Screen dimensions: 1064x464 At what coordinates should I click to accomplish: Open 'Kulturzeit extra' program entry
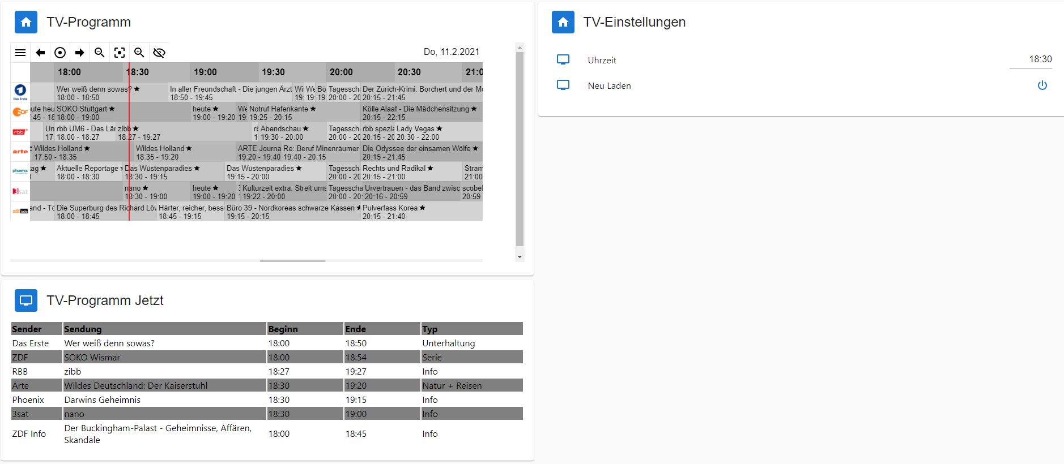[x=284, y=192]
